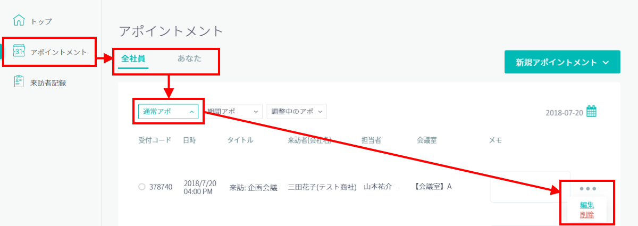
Task: Select the radio button for code 378740
Action: pos(141,187)
